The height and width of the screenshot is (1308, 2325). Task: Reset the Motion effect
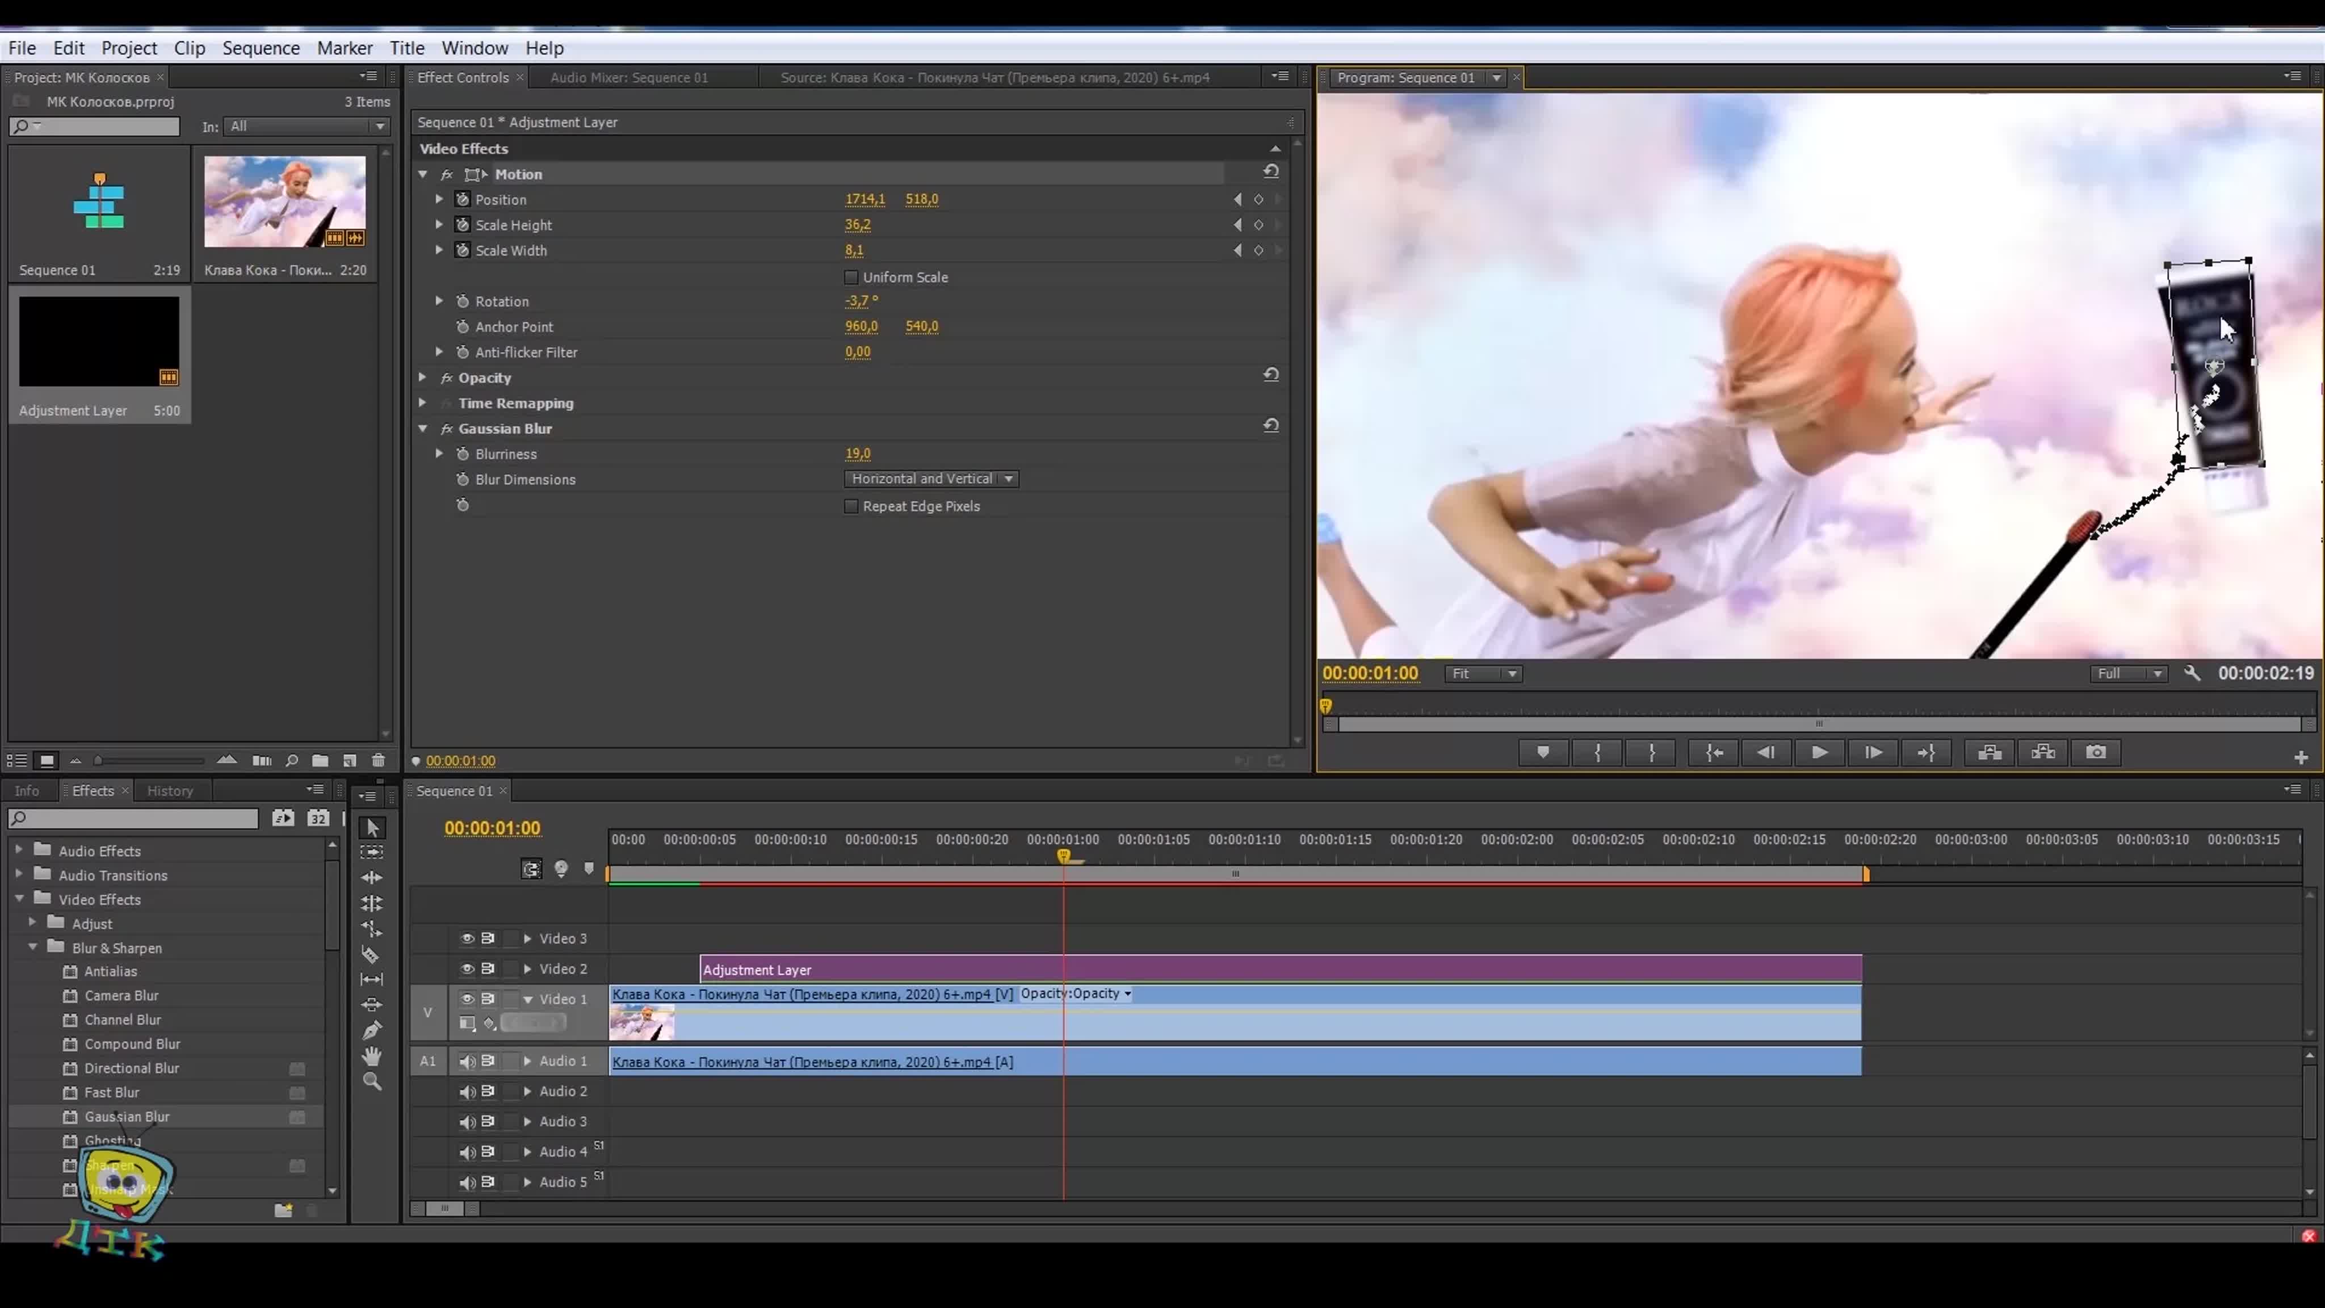(x=1271, y=171)
